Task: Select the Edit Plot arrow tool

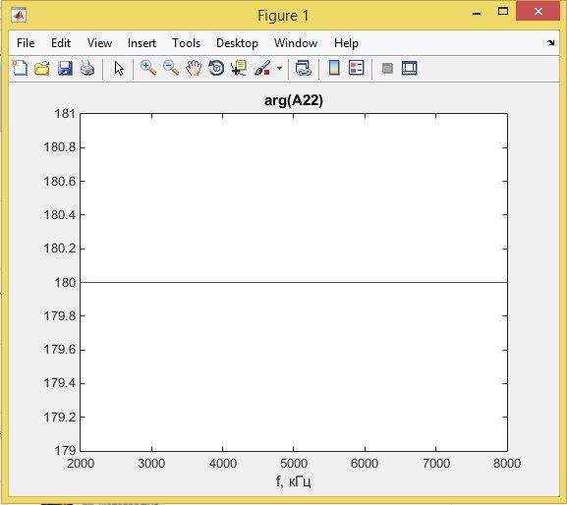Action: (119, 68)
